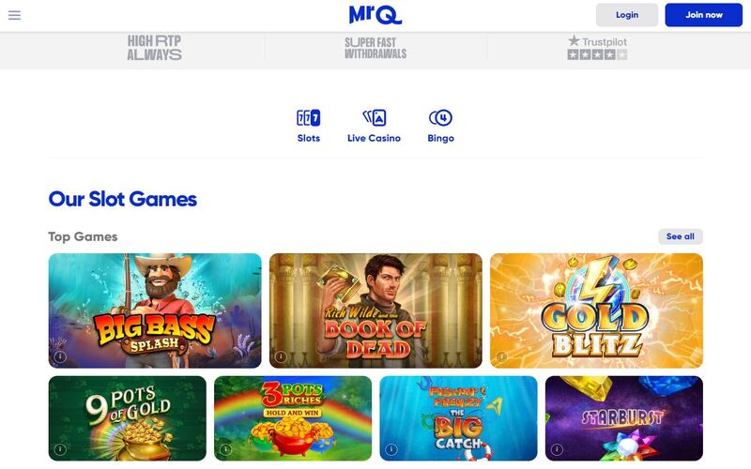This screenshot has height=469, width=751.
Task: Open info icon on Book of Dead
Action: tap(281, 357)
